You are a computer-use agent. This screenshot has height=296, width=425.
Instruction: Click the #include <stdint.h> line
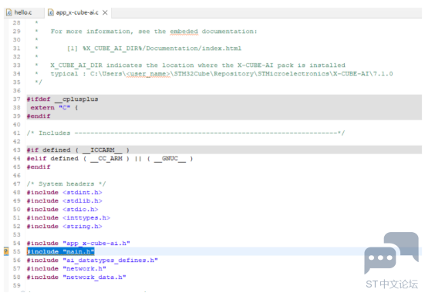(64, 192)
